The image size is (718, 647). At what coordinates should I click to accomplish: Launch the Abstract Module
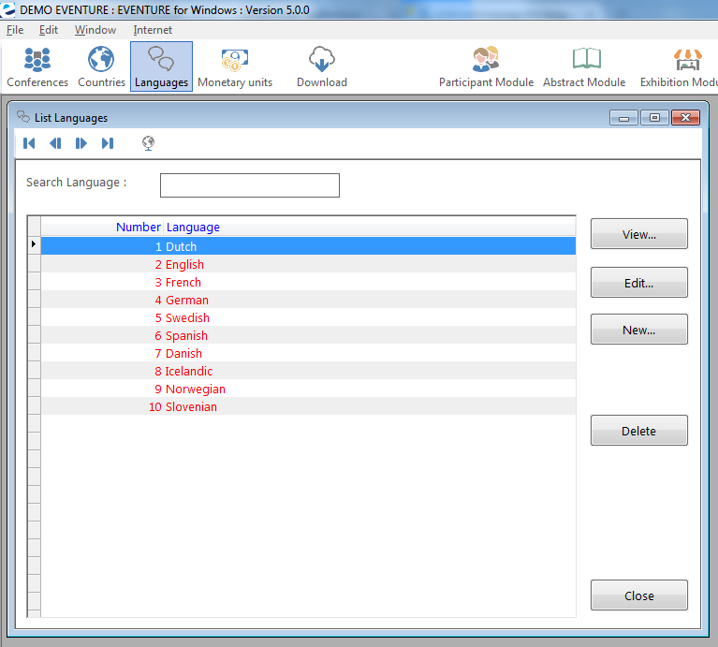584,66
